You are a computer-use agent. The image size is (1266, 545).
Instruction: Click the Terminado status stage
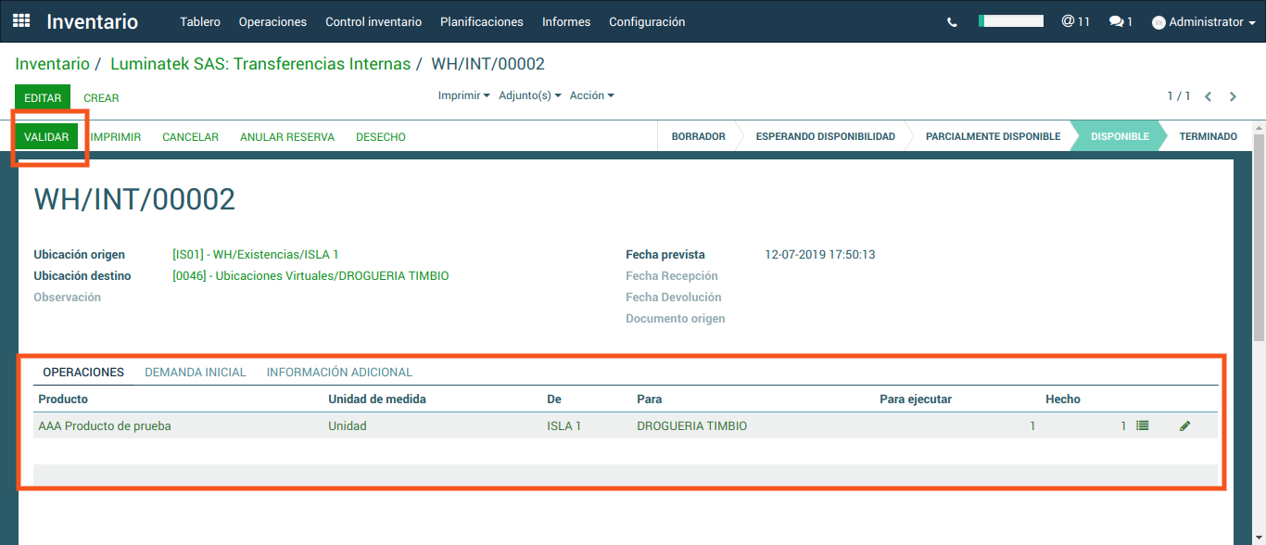1207,136
